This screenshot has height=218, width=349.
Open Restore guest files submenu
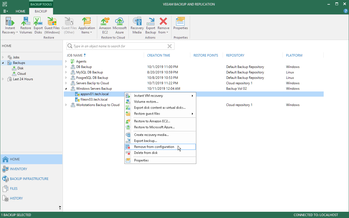coord(160,114)
